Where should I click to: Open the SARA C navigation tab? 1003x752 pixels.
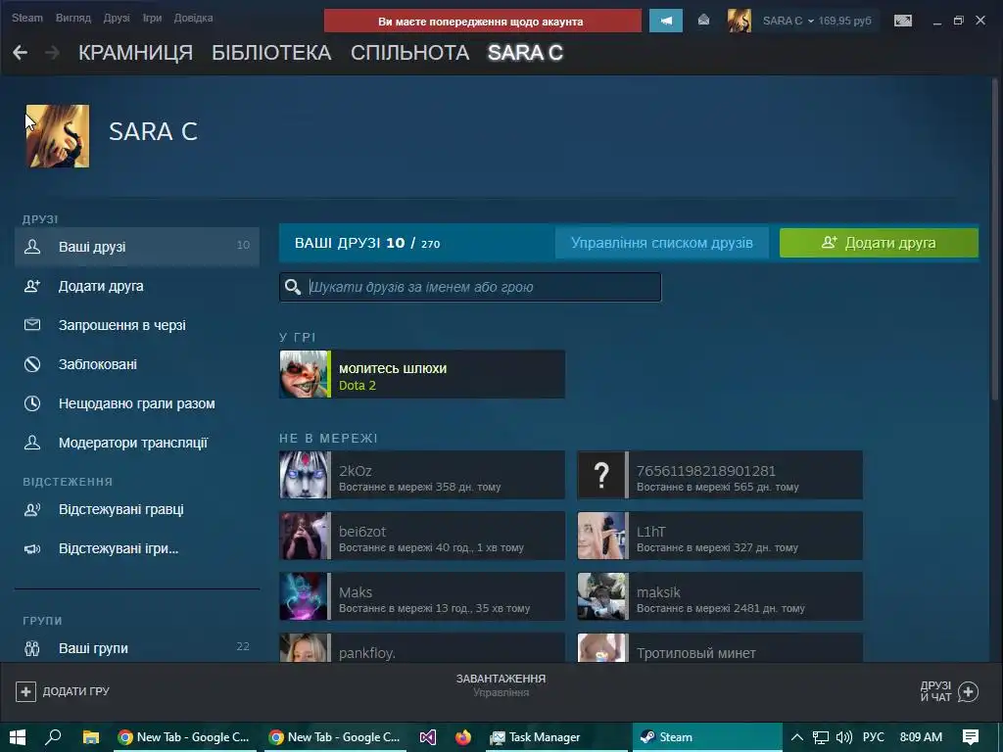coord(525,53)
